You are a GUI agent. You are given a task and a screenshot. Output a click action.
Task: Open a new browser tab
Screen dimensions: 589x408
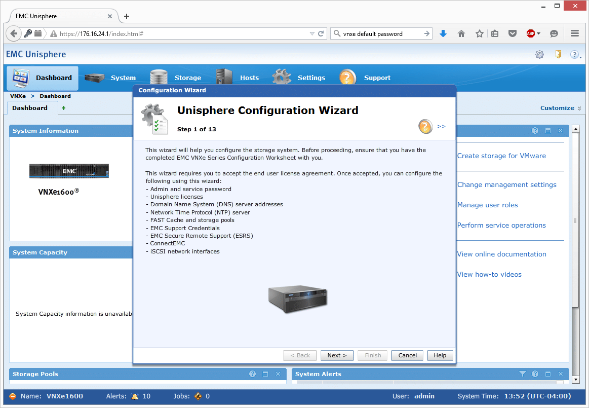(127, 16)
